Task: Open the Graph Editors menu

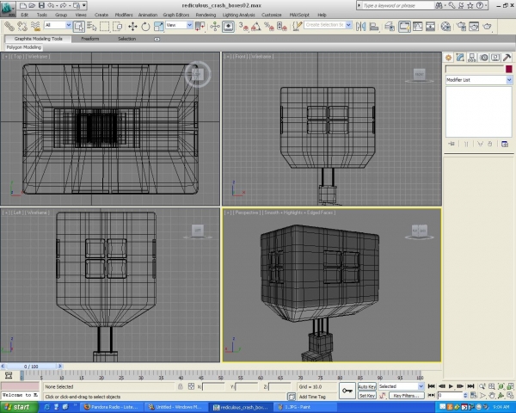Action: (176, 15)
